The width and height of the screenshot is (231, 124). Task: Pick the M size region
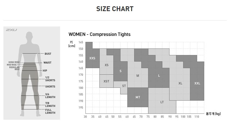pyautogui.click(x=138, y=76)
